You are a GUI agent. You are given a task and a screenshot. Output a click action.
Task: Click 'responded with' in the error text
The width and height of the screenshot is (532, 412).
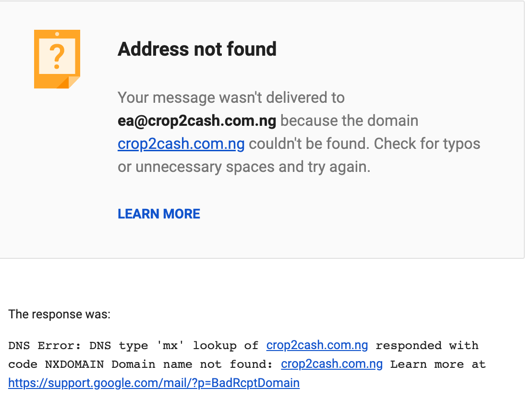427,346
